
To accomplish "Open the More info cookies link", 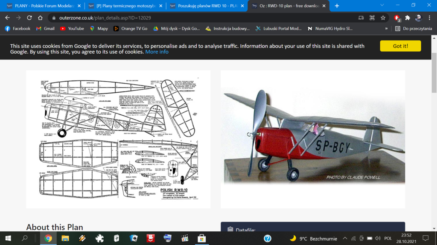I will pos(157,52).
